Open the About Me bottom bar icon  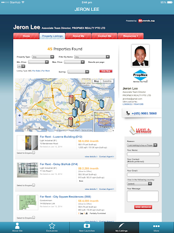17,226
